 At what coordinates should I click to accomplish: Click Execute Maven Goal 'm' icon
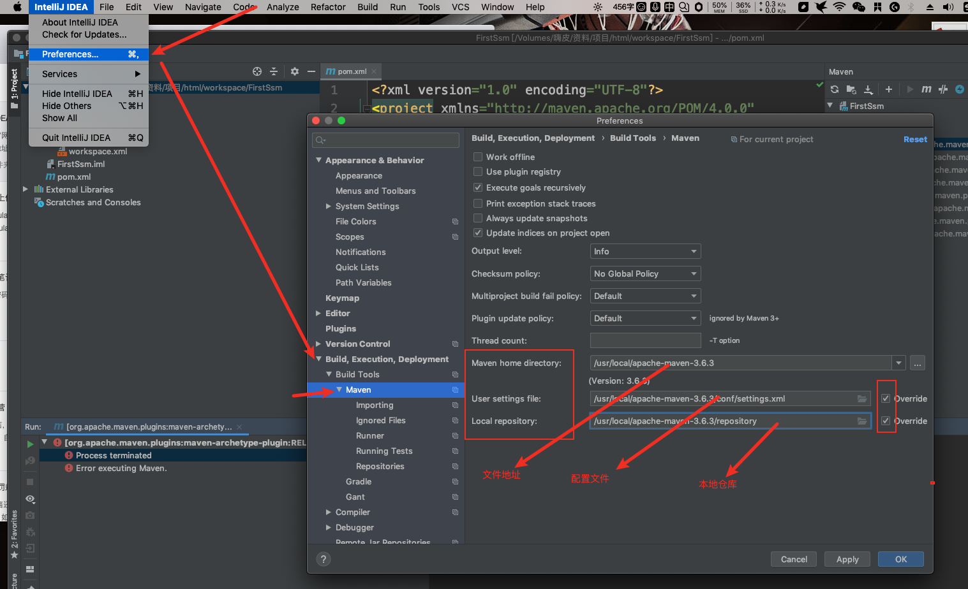927,89
